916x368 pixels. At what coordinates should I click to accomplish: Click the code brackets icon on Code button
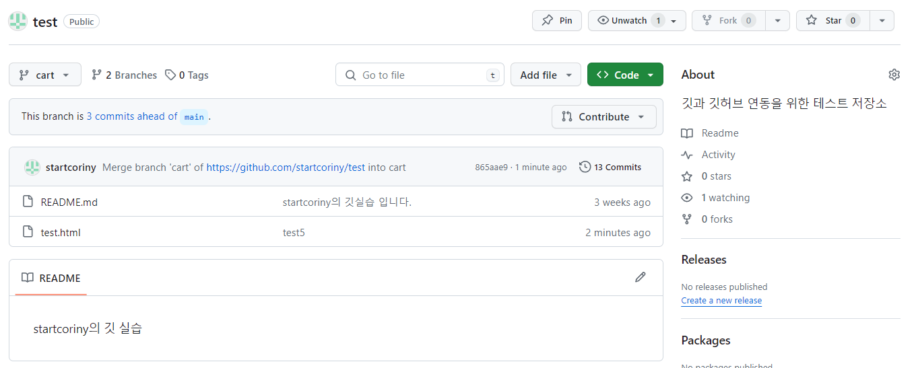pos(603,75)
